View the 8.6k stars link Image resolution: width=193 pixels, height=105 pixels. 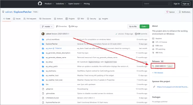coord(157,46)
